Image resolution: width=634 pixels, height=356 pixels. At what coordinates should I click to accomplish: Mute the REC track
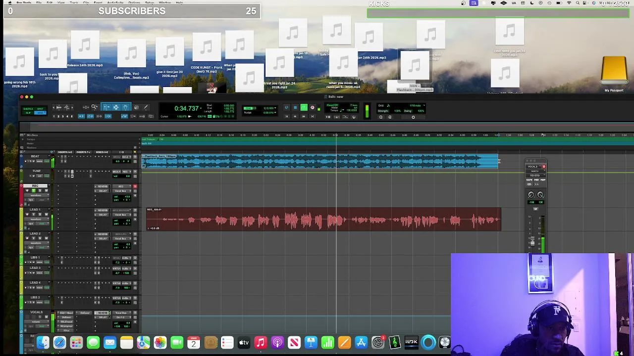click(x=46, y=190)
